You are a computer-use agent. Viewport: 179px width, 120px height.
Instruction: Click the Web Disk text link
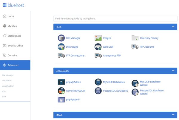pos(108,47)
